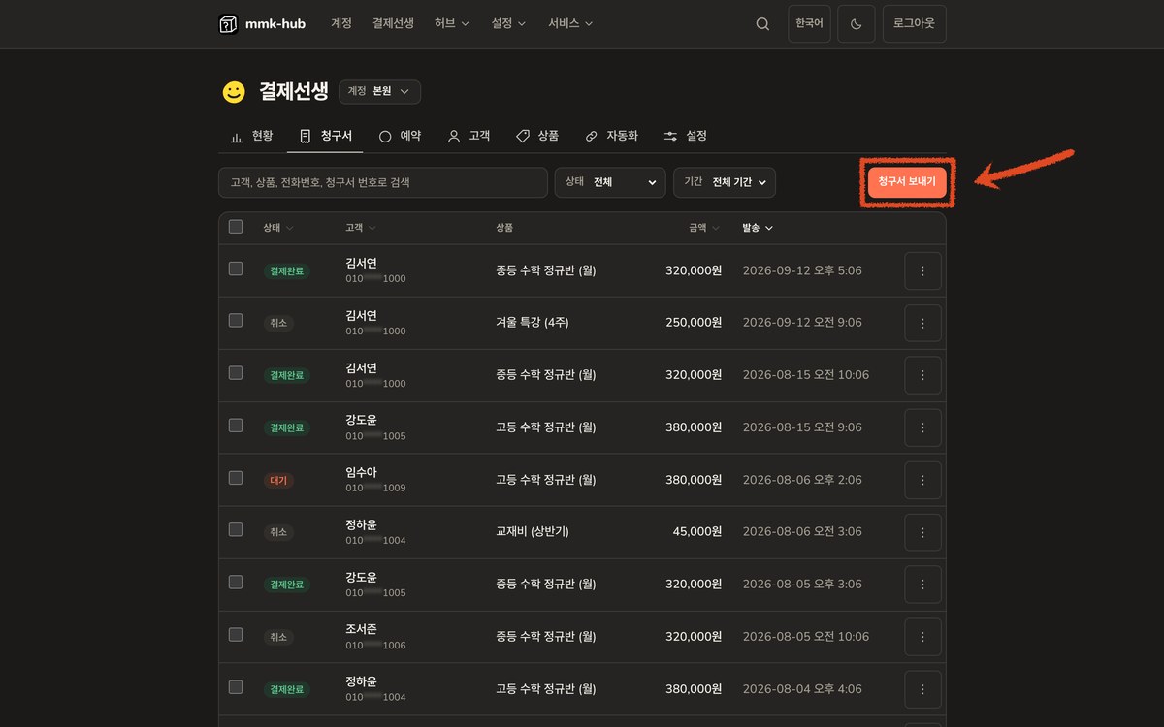This screenshot has width=1164, height=727.
Task: Click the 250,000원 amount
Action: (694, 323)
